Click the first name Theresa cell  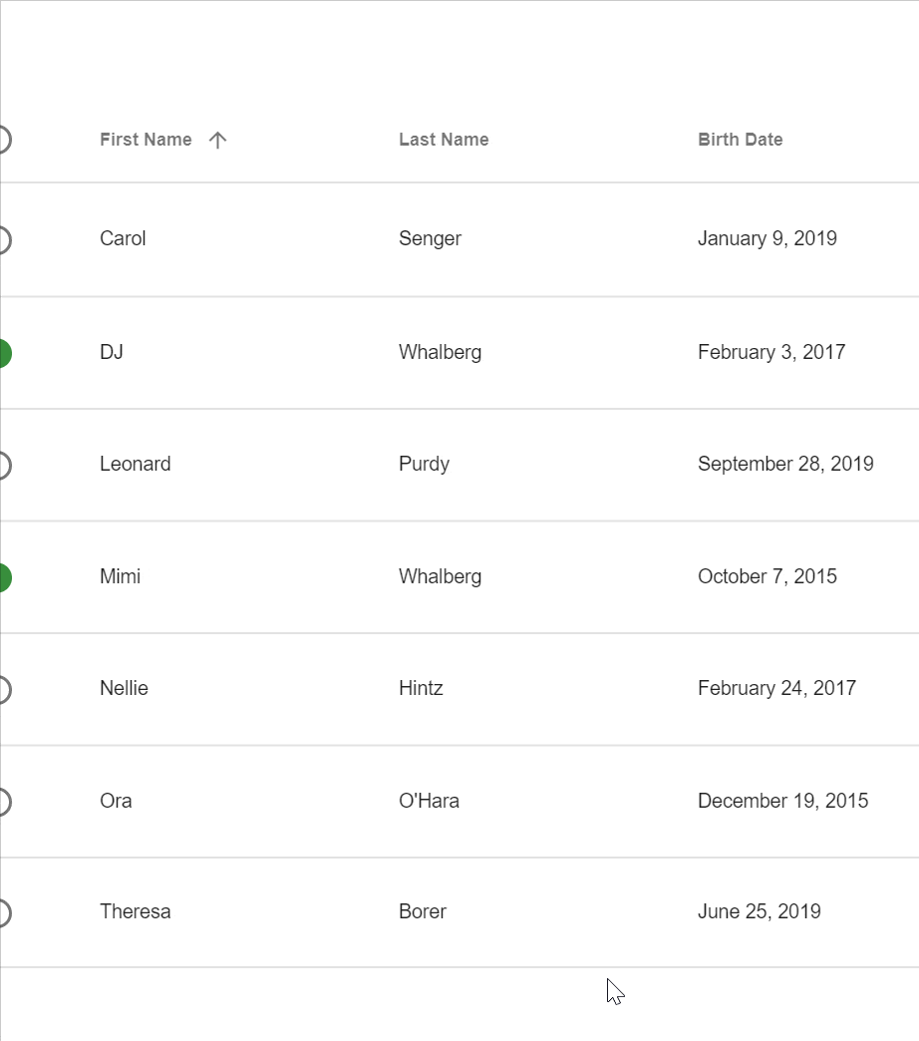tap(136, 911)
